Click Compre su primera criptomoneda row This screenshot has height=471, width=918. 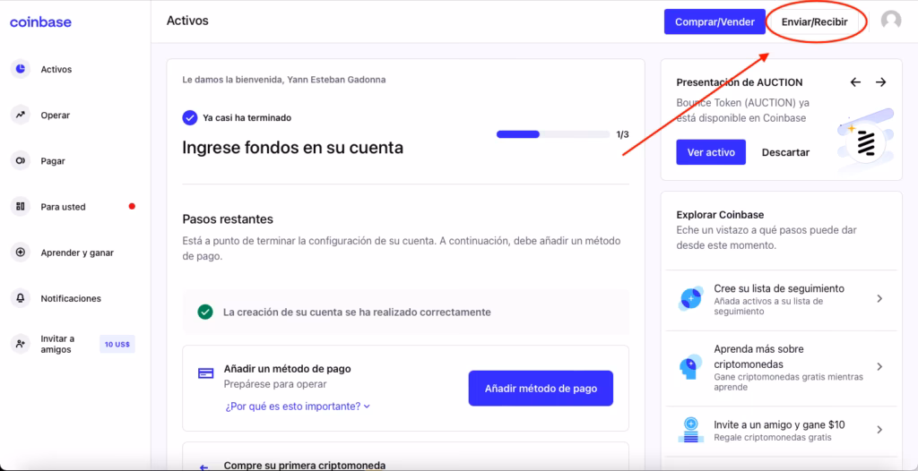(x=406, y=457)
